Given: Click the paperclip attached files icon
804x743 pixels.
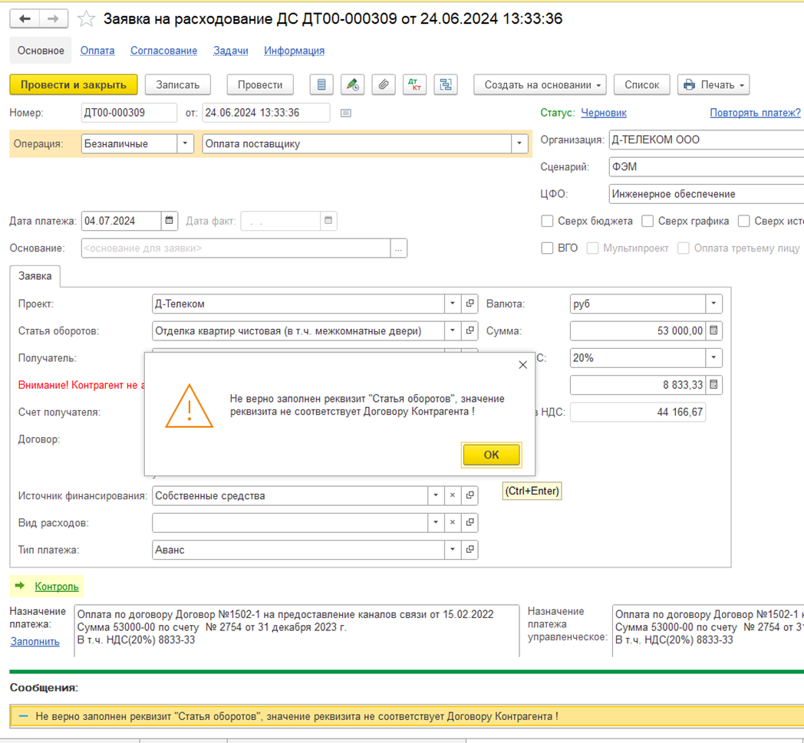Looking at the screenshot, I should click(383, 85).
